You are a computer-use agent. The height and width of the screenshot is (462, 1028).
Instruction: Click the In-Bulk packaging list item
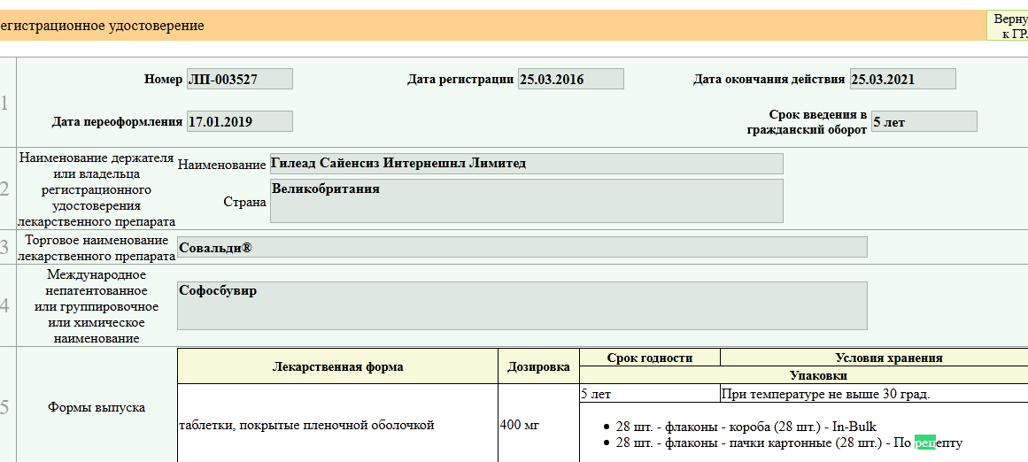(746, 427)
